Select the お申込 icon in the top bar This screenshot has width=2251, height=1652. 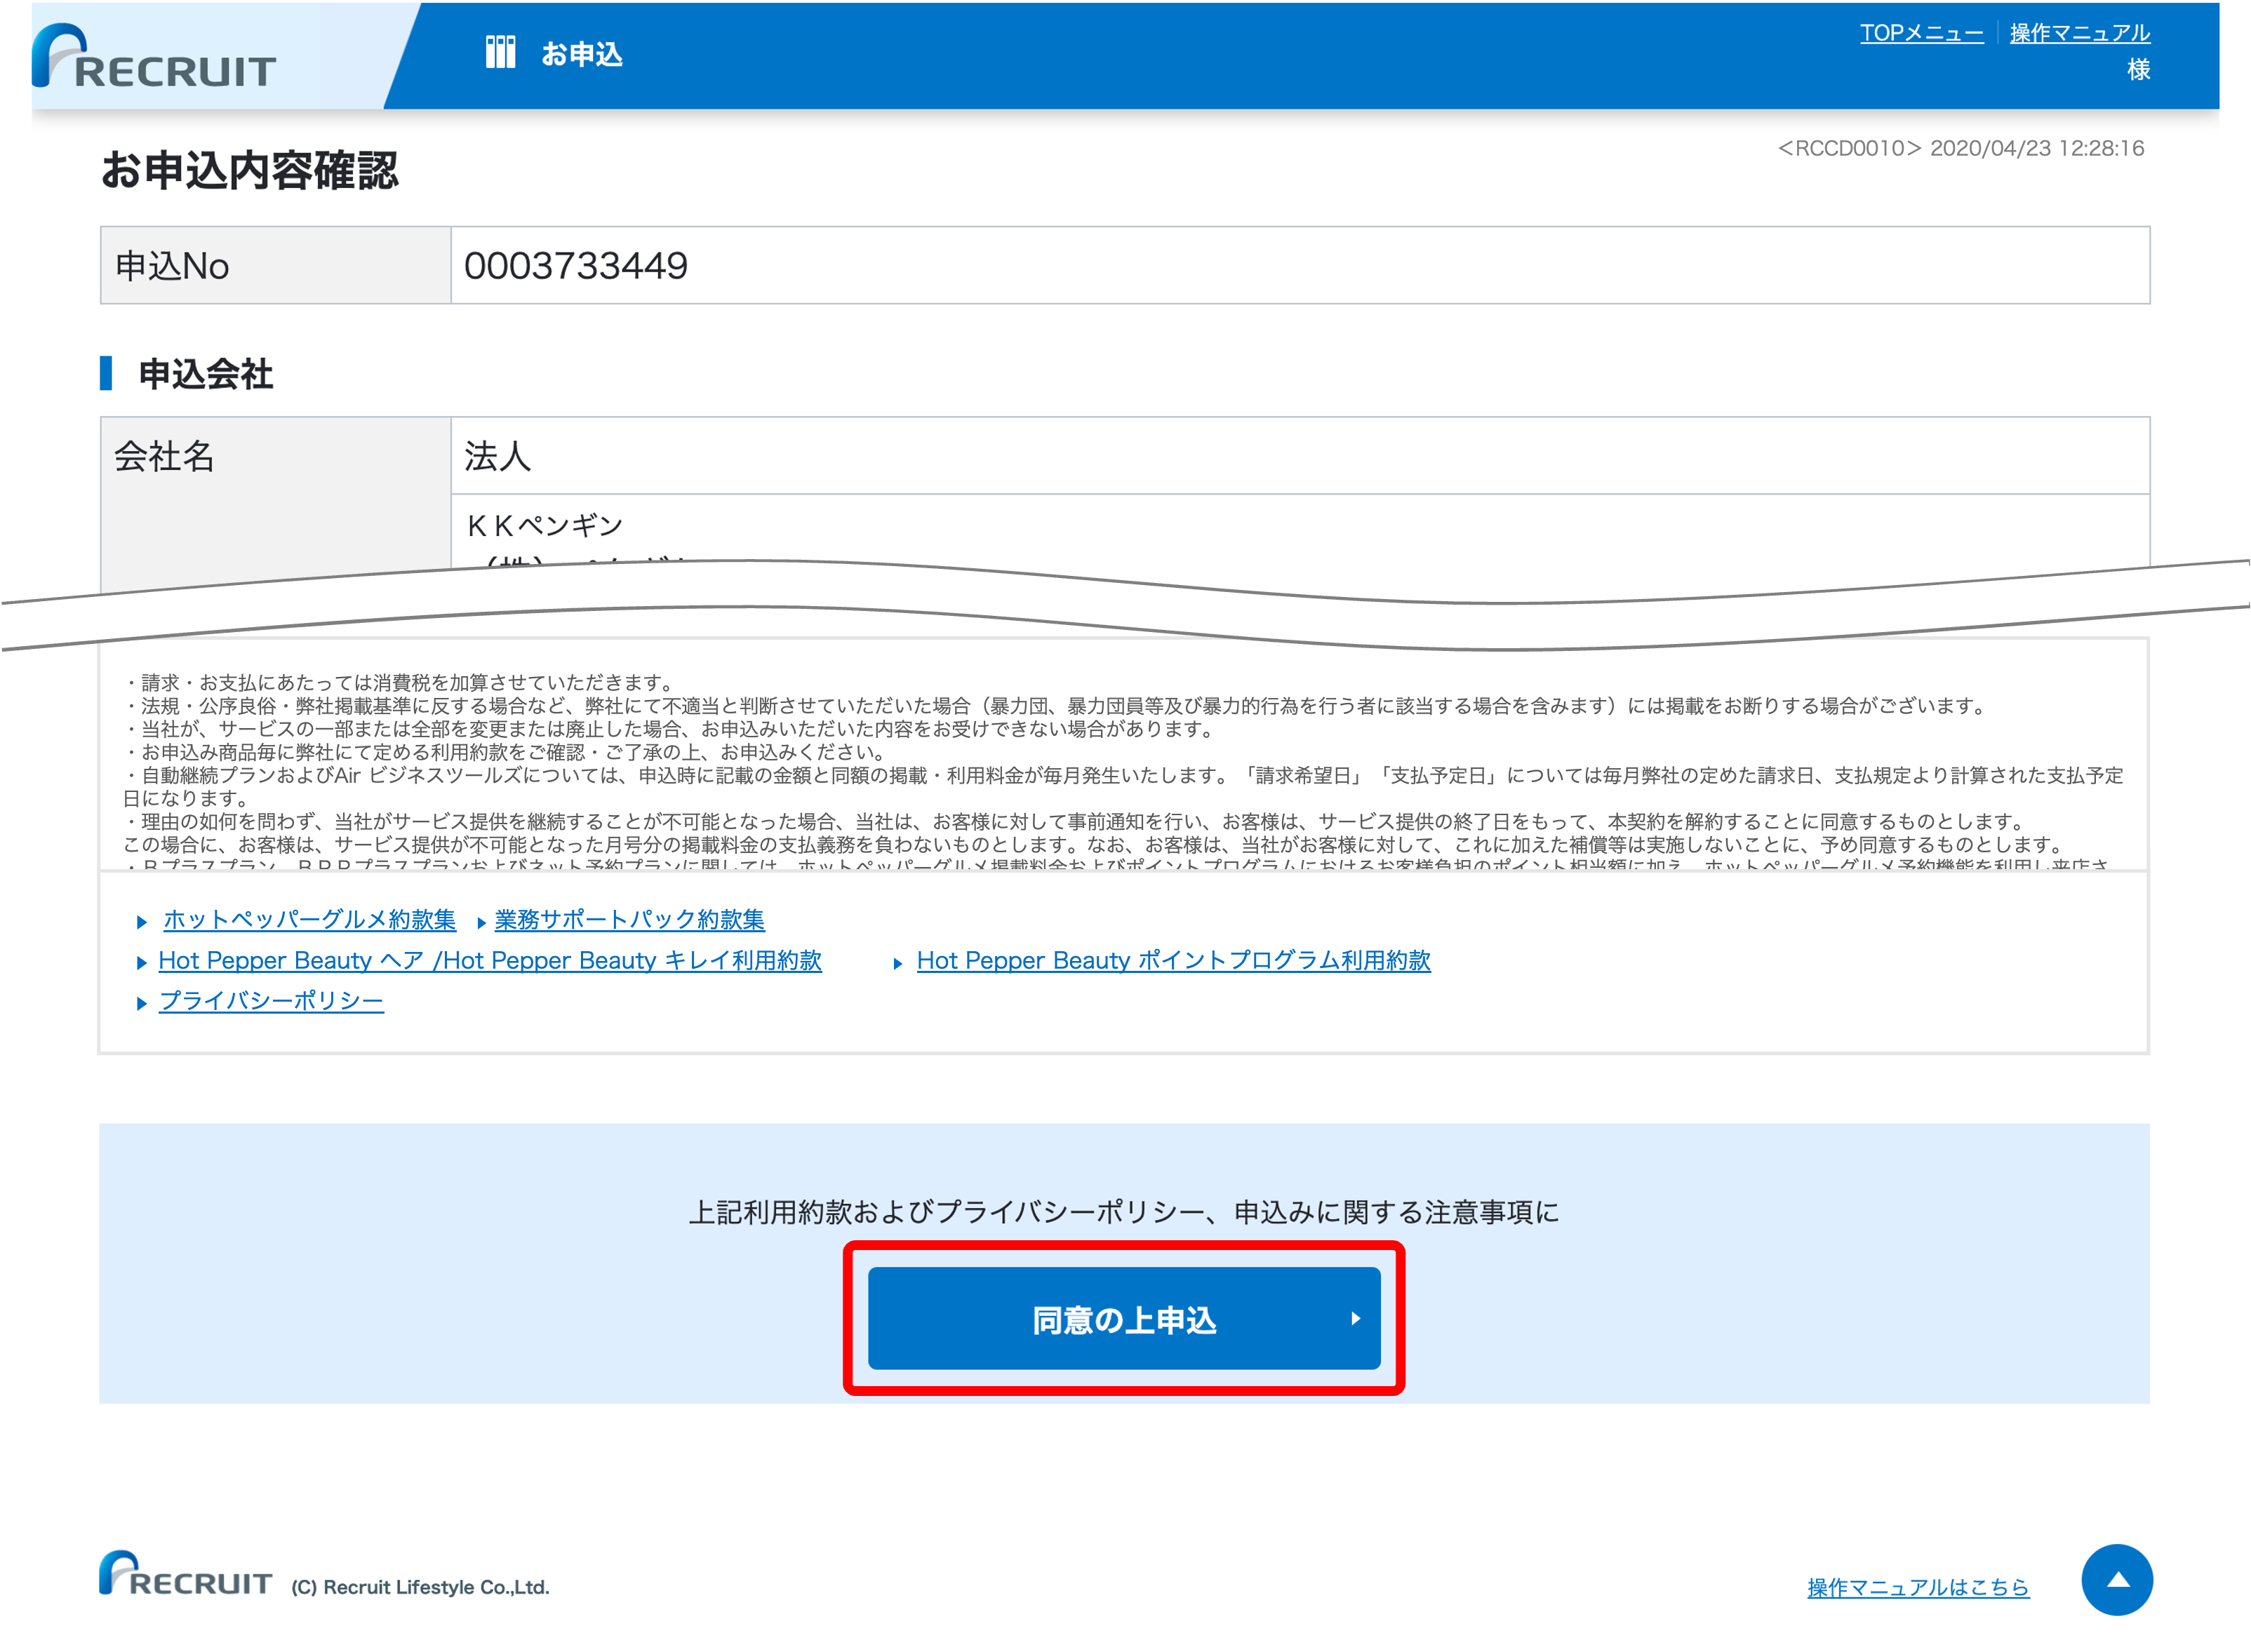click(x=500, y=52)
